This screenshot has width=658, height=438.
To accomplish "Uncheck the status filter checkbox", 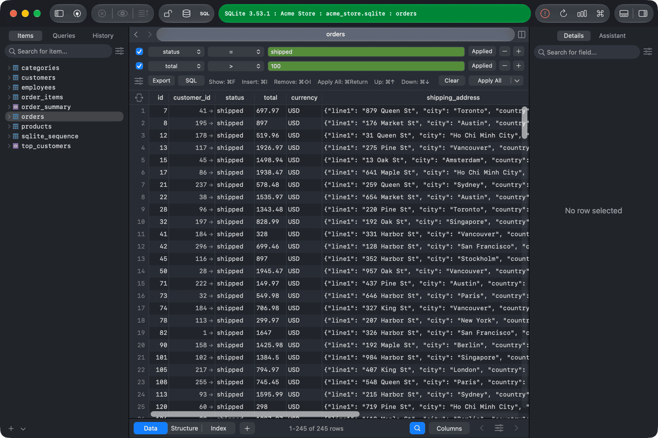I will (139, 51).
